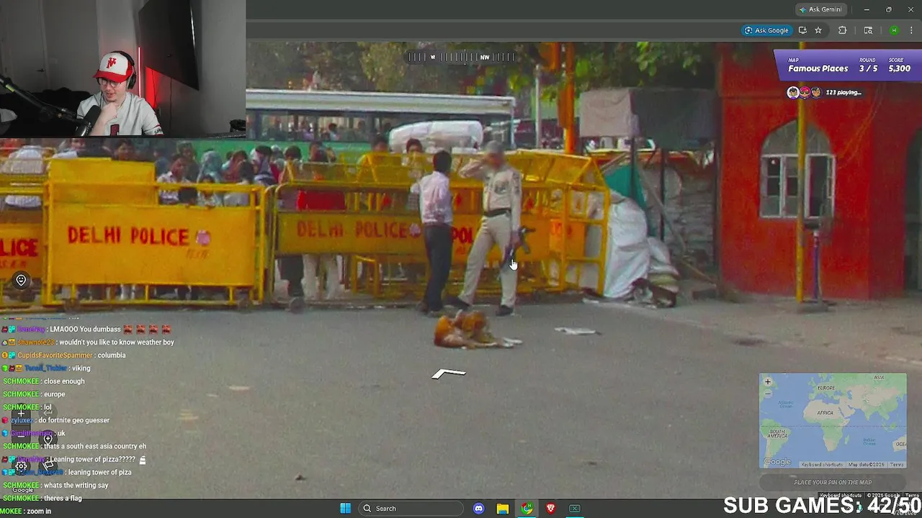Open the game settings gear icon
Screen dimensions: 922x518
click(21, 465)
